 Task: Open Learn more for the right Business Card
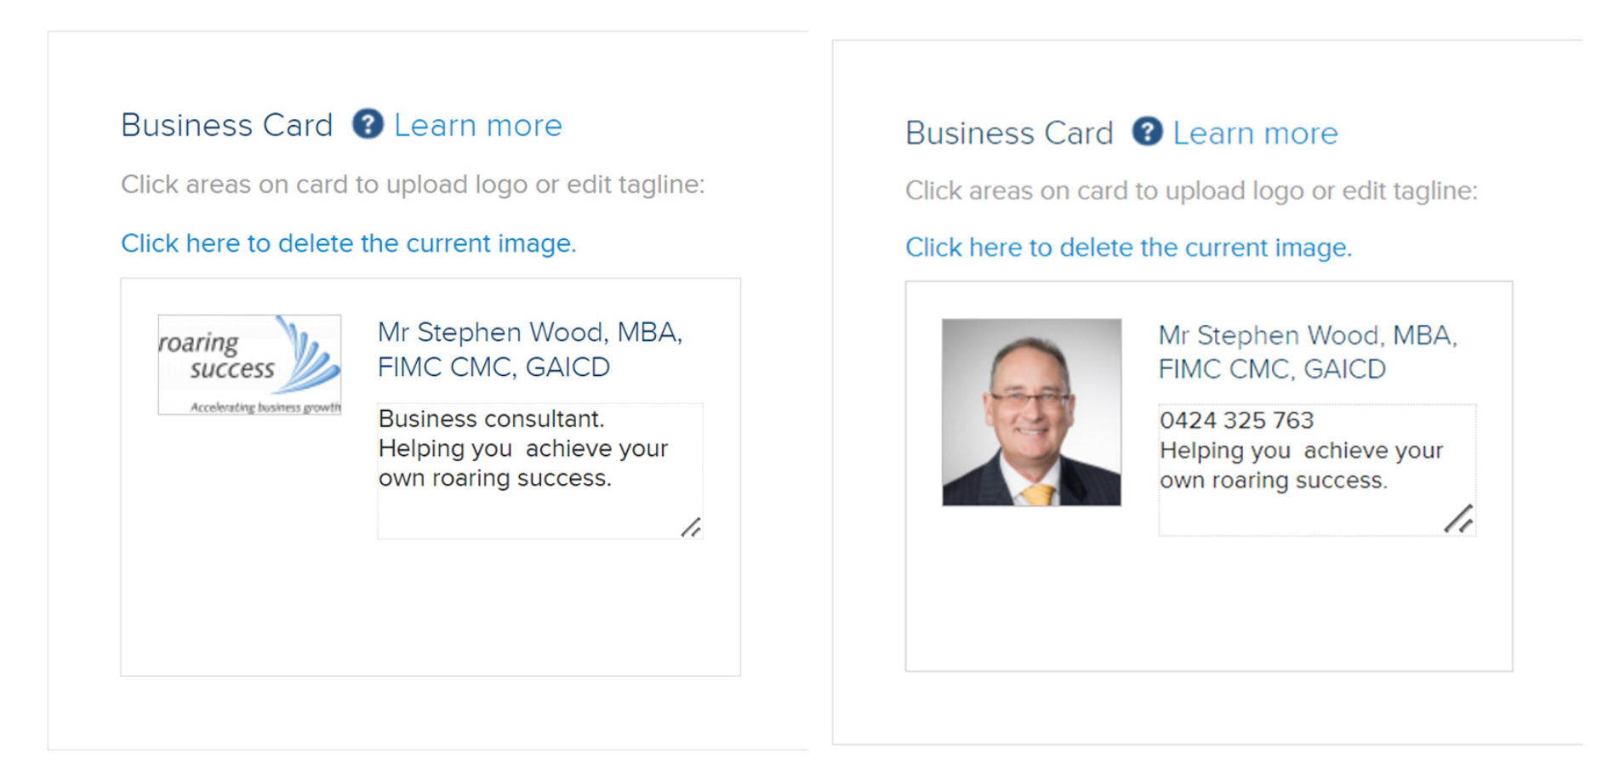(1254, 133)
